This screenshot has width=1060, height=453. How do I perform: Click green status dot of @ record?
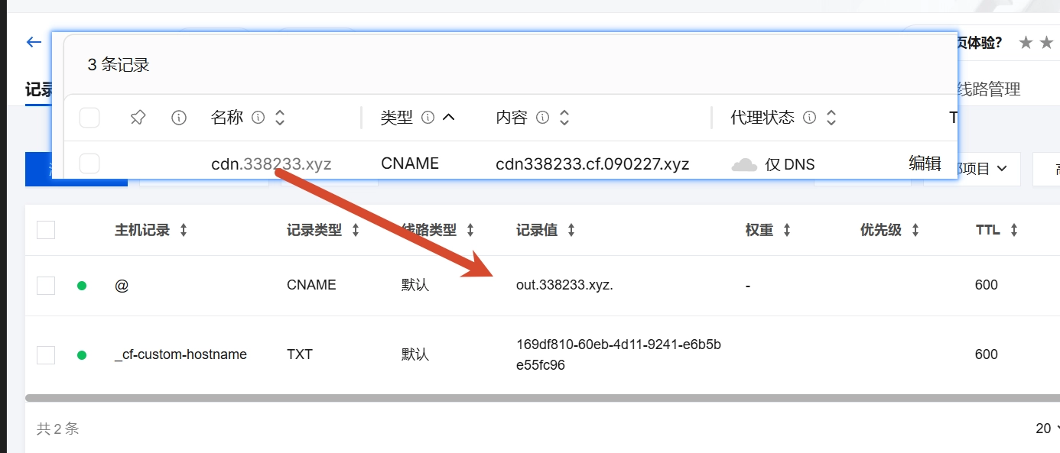click(82, 286)
